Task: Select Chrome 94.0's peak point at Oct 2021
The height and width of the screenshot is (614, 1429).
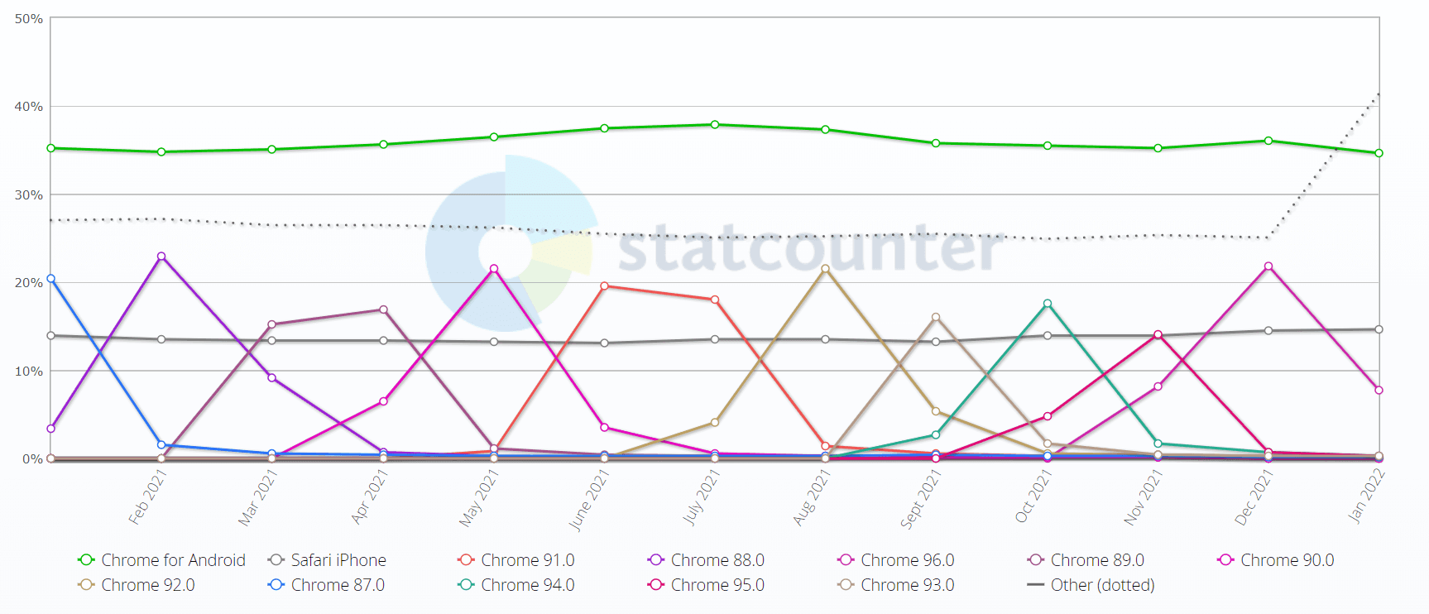Action: pyautogui.click(x=1048, y=304)
